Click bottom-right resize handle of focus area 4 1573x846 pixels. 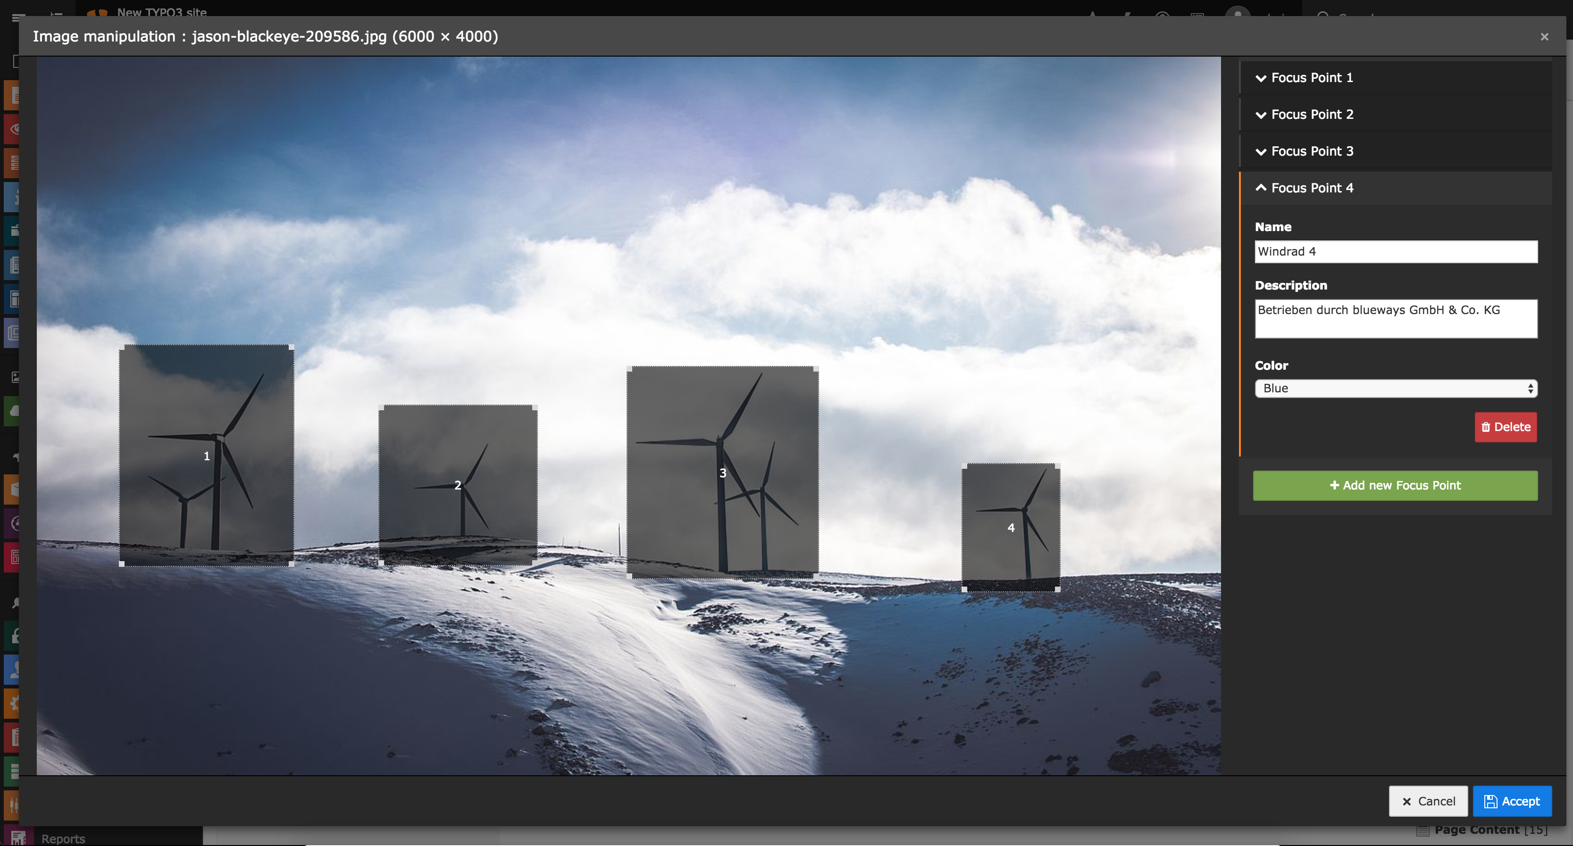tap(1058, 589)
